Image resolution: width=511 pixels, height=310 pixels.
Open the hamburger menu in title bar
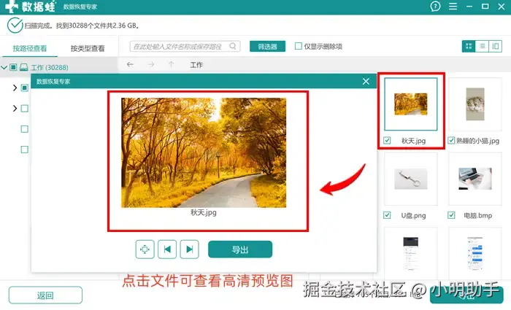click(x=453, y=6)
